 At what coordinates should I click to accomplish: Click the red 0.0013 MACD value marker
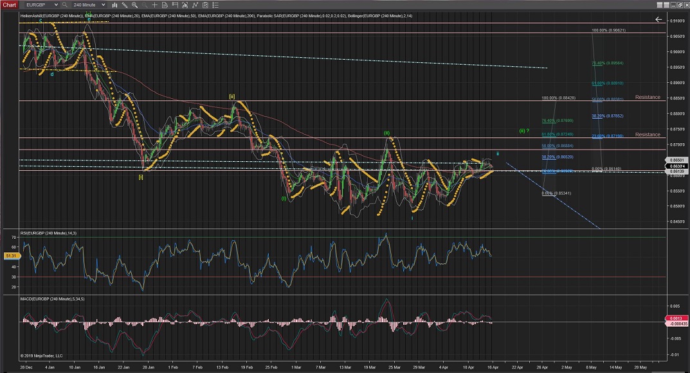click(x=676, y=318)
